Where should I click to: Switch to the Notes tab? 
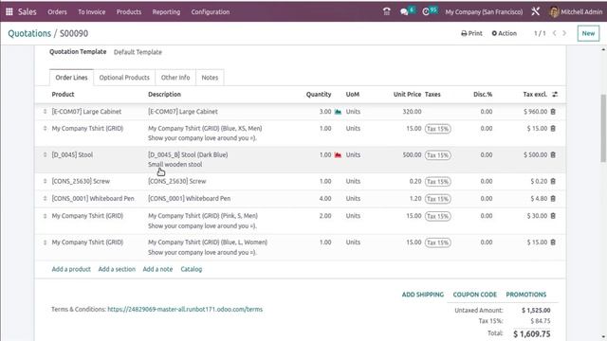point(210,78)
